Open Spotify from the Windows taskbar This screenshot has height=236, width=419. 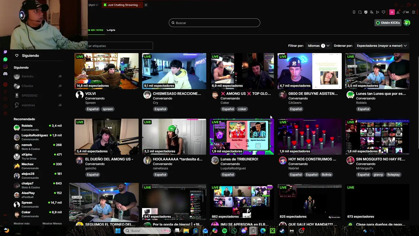point(224,231)
